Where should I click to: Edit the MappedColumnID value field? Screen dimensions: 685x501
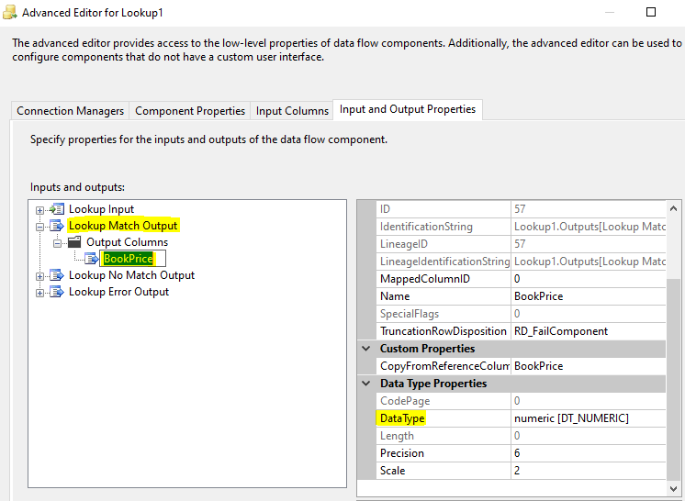(588, 279)
